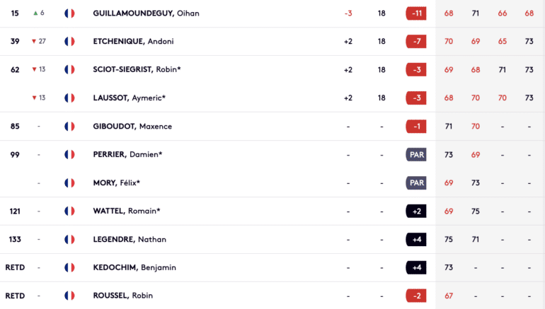Viewport: 545px width, 309px height.
Task: Select the GIBOUDOT, Maxence player name
Action: point(132,127)
